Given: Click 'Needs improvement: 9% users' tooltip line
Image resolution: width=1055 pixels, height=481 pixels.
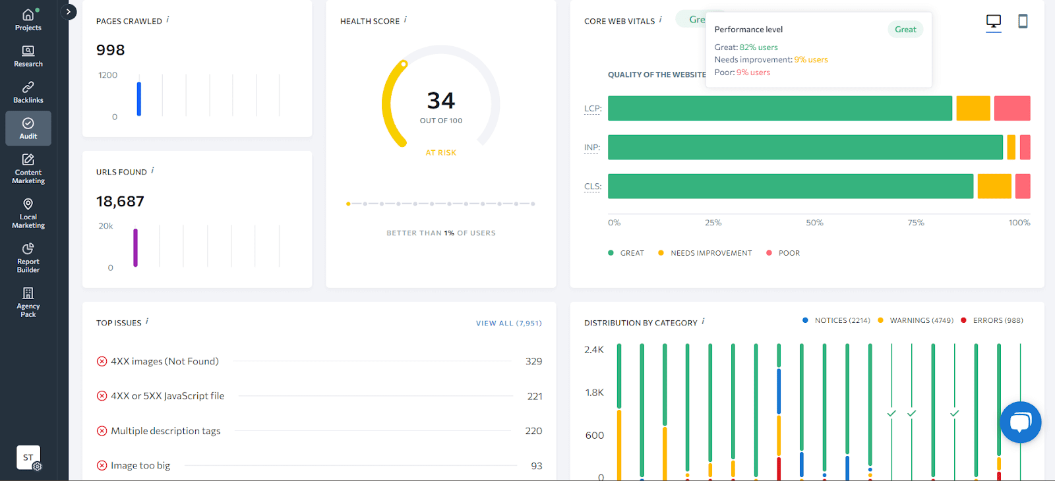Looking at the screenshot, I should pyautogui.click(x=771, y=59).
